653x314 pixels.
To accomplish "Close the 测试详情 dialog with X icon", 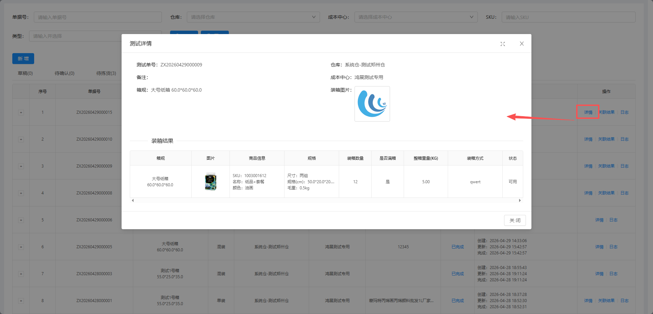I will pyautogui.click(x=522, y=44).
